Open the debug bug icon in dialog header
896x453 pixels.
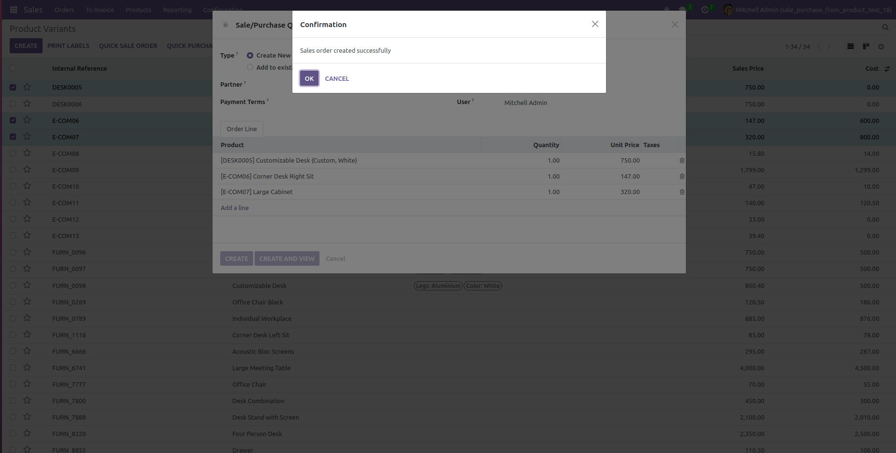(226, 25)
